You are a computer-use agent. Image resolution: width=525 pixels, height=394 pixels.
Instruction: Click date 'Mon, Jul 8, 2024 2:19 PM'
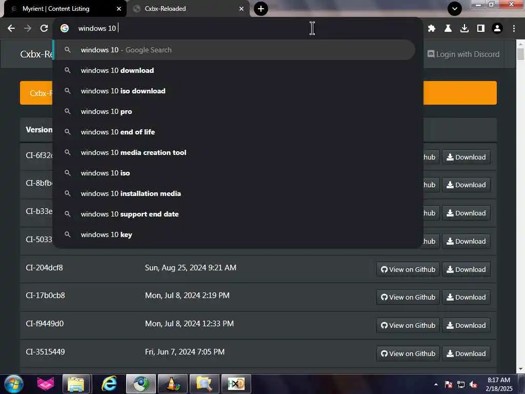(x=187, y=295)
